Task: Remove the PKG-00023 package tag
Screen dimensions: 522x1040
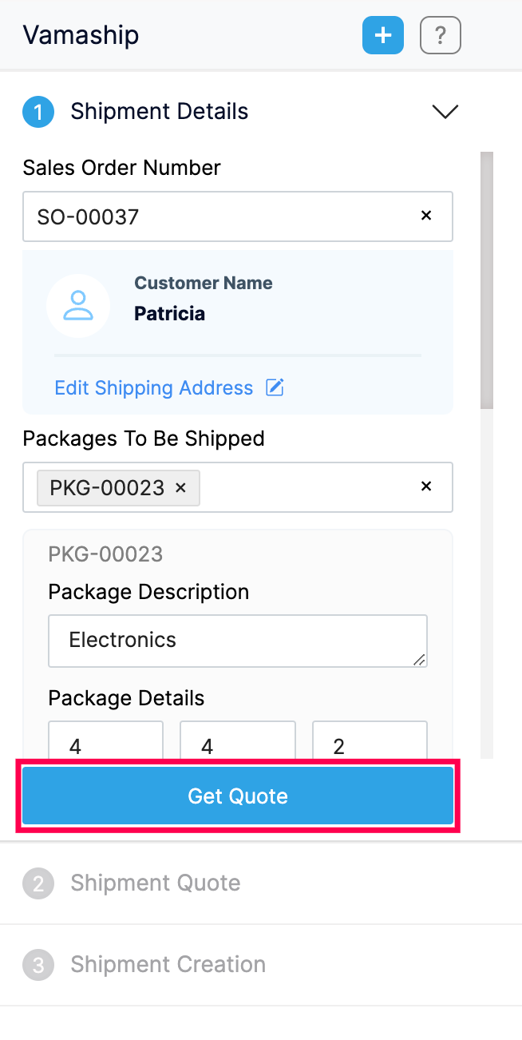Action: click(180, 487)
